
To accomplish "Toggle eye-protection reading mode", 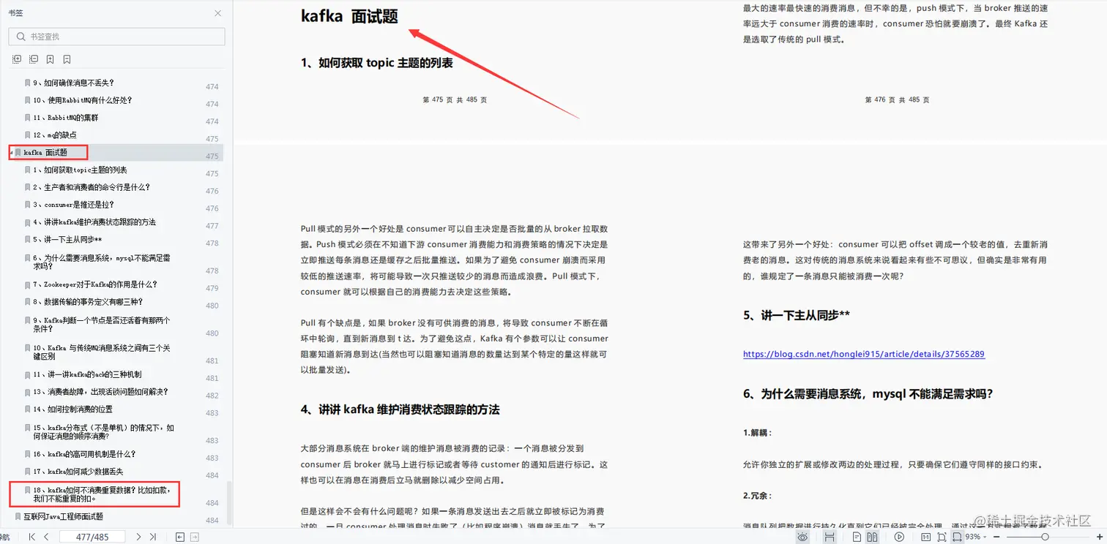I will [803, 536].
